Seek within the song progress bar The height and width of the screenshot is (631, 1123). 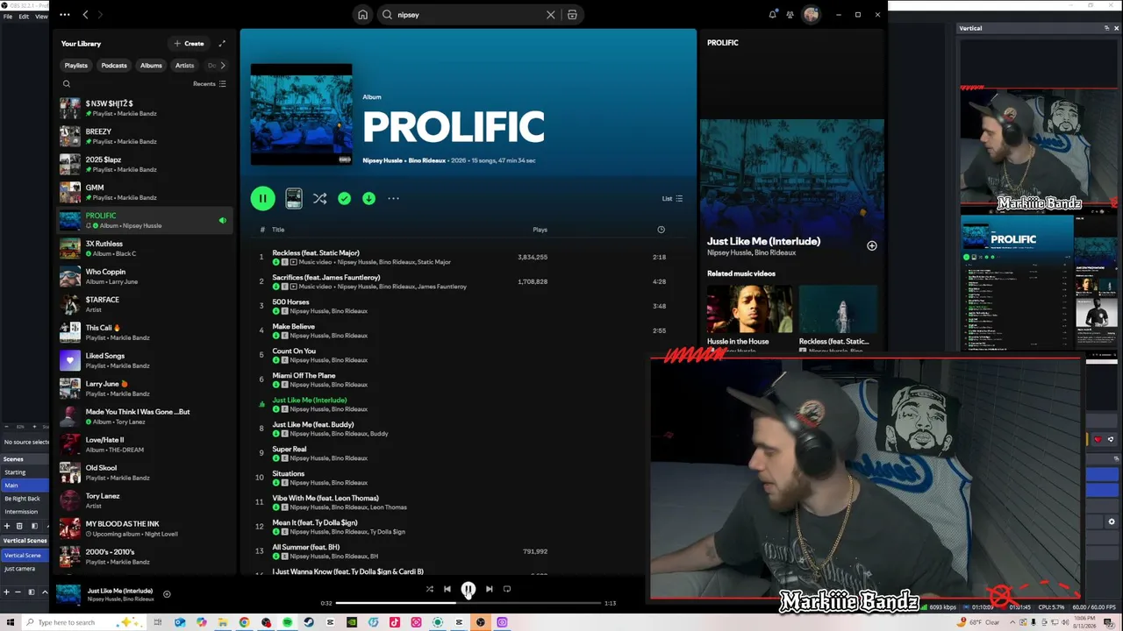pyautogui.click(x=469, y=603)
